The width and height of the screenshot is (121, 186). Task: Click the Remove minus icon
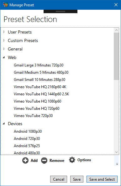tap(44, 161)
